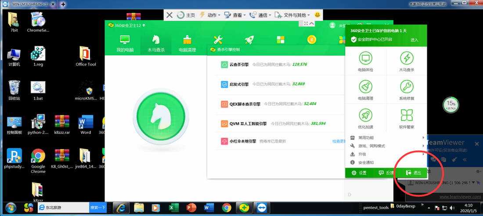The width and height of the screenshot is (483, 216).
Task: Open the 文件与其他 dropdown in TeamViewer toolbar
Action: click(292, 15)
